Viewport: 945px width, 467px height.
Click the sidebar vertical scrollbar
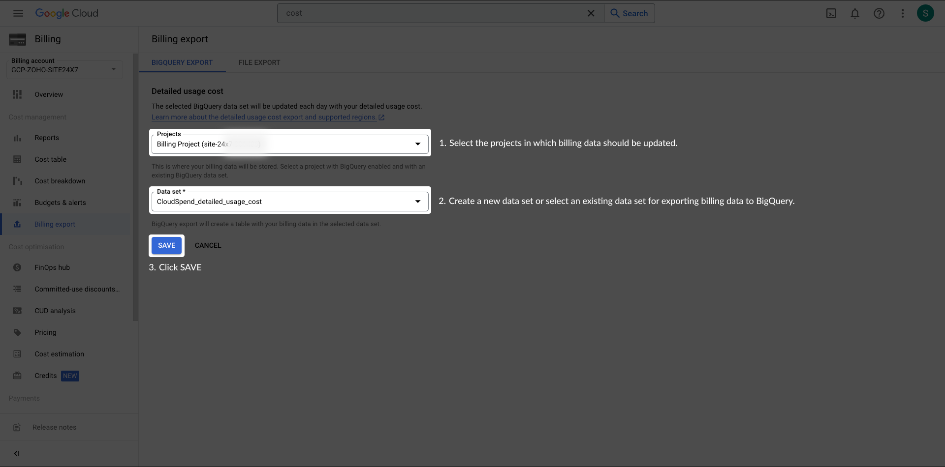pyautogui.click(x=135, y=187)
